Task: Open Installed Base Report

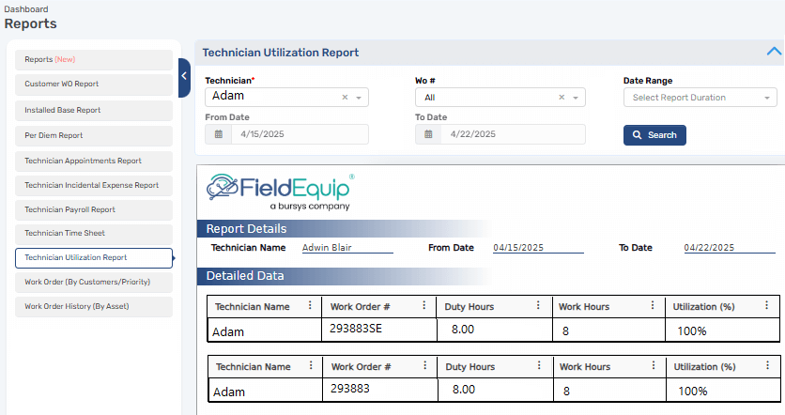Action: [x=94, y=110]
